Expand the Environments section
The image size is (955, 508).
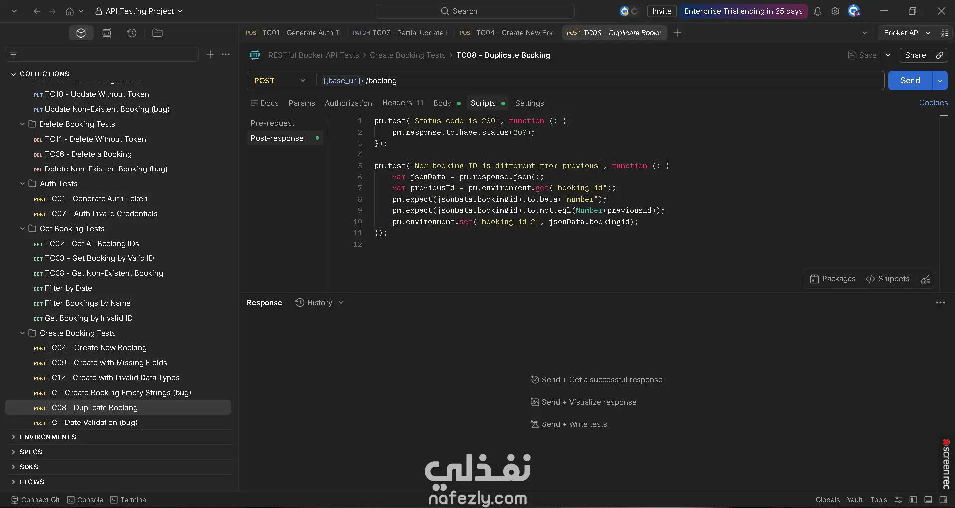pyautogui.click(x=13, y=437)
